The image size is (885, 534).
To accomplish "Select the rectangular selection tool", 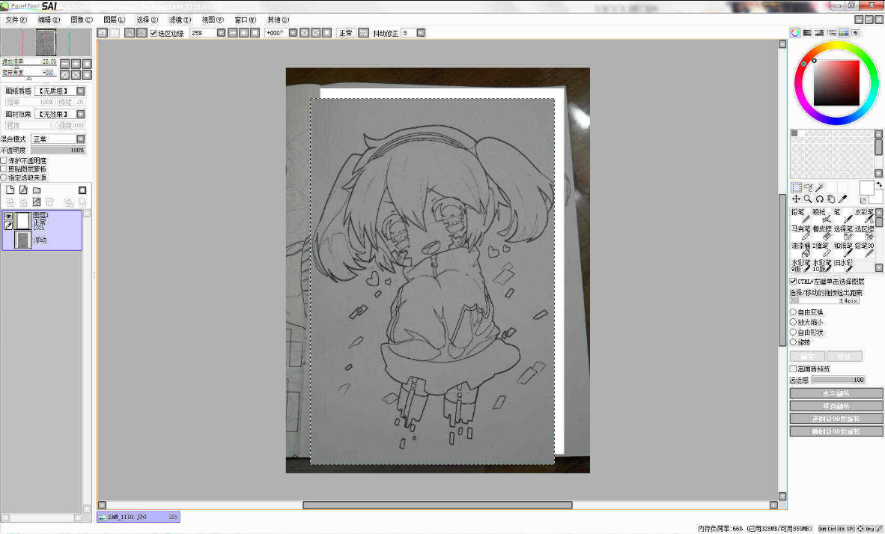I will [797, 187].
